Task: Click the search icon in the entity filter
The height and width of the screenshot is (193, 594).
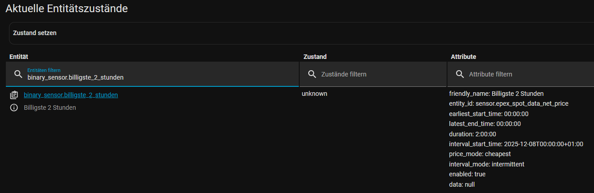Action: 18,74
